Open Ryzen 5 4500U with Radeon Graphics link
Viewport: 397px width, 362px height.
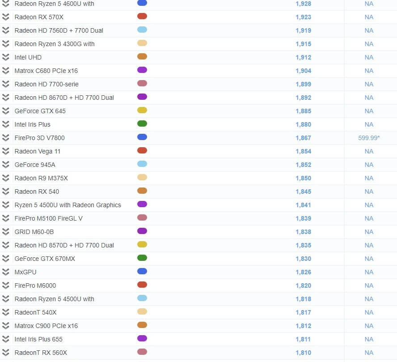(68, 205)
